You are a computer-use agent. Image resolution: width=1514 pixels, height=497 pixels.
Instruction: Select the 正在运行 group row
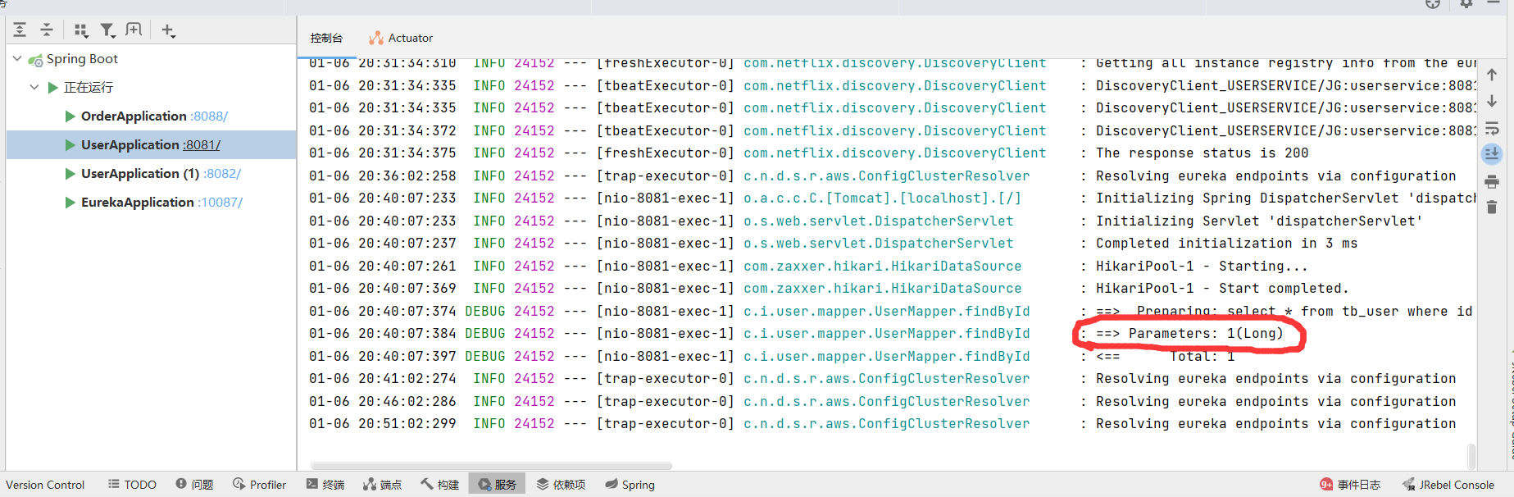click(89, 87)
